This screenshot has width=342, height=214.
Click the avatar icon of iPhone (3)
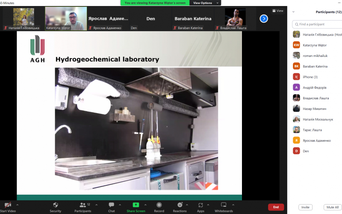tap(296, 77)
